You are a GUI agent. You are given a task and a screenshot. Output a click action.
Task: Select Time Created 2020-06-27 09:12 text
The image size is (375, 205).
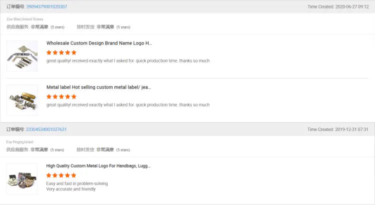(338, 6)
